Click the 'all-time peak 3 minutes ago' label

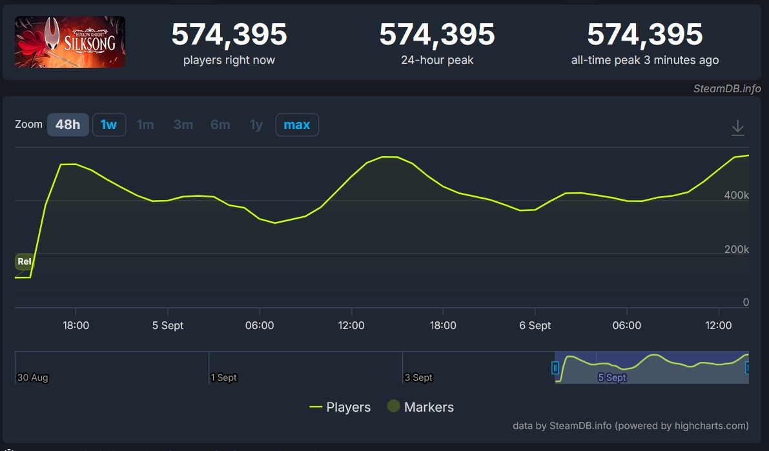[x=645, y=60]
